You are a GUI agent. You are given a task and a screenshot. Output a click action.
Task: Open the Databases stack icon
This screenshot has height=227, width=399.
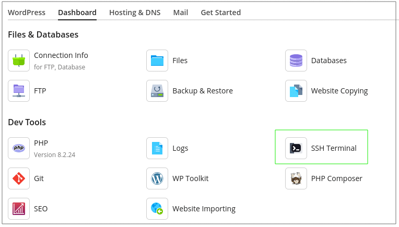(x=296, y=61)
